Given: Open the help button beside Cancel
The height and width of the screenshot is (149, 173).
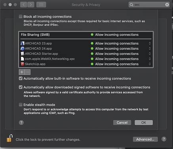Looking at the screenshot, I should pyautogui.click(x=21, y=123).
